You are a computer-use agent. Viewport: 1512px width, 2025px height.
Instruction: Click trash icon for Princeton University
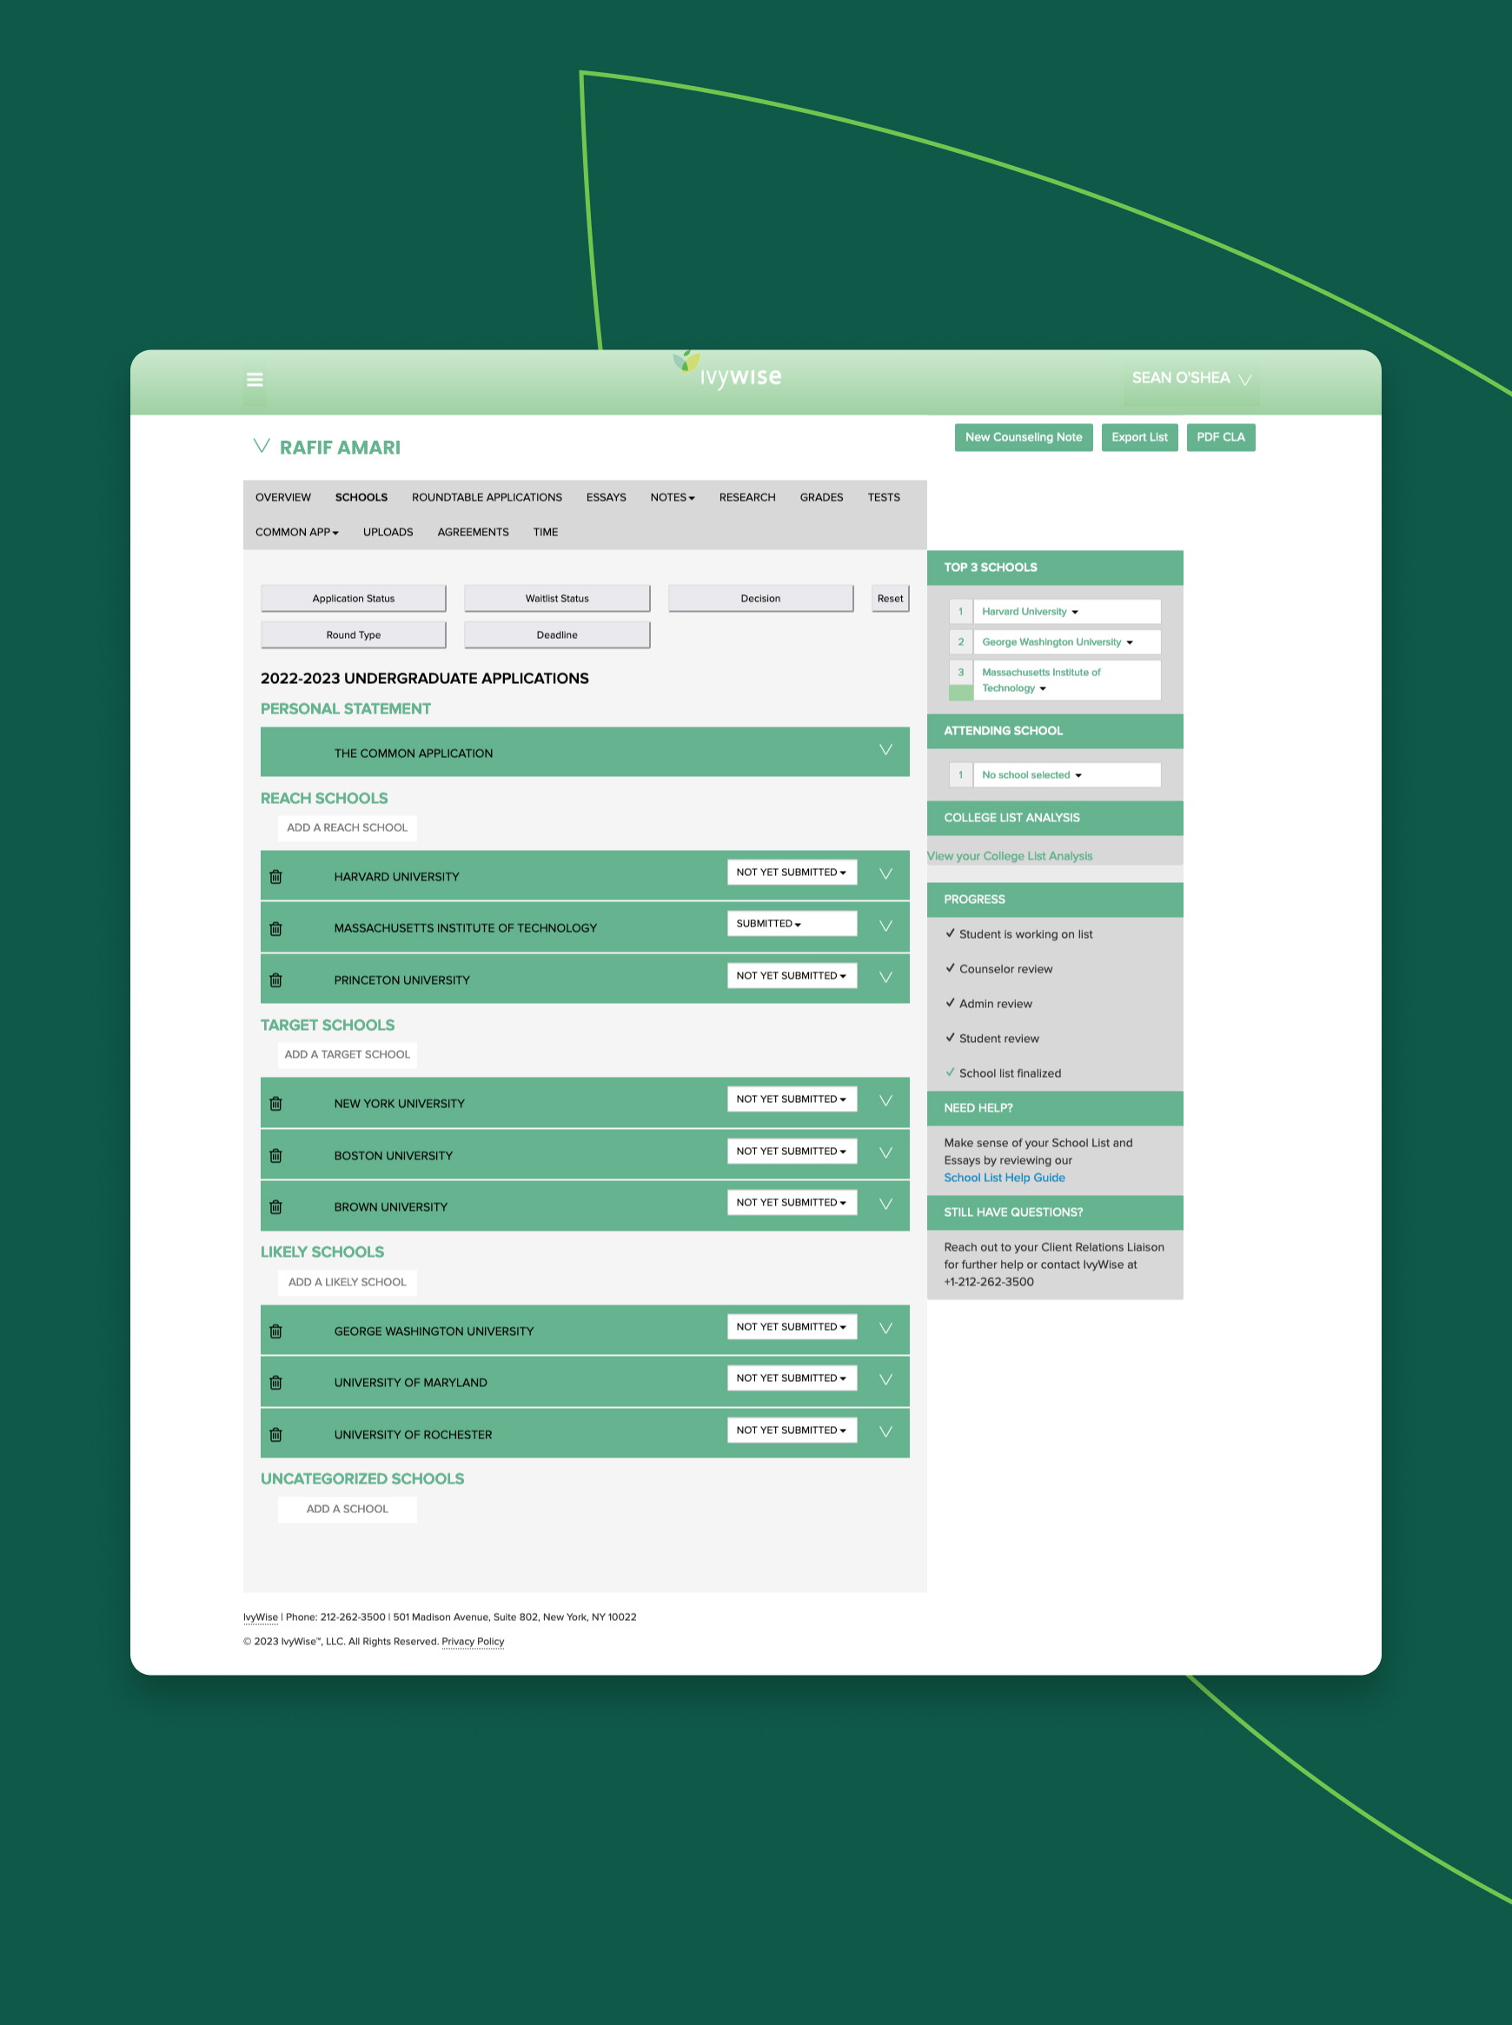(x=275, y=979)
